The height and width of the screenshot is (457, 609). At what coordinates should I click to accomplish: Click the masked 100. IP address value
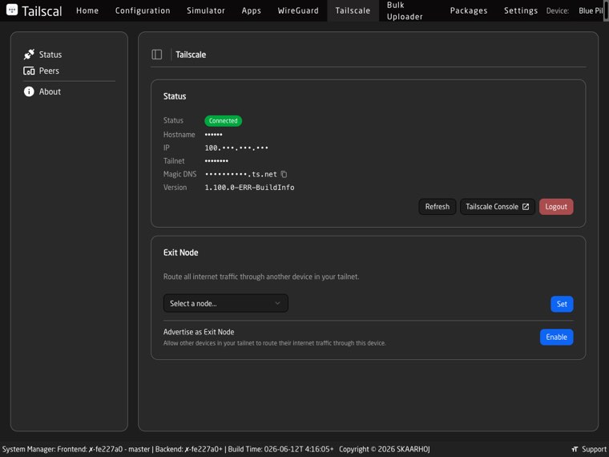point(236,148)
